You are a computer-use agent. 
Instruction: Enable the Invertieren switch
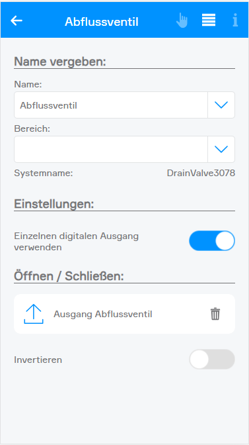point(212,360)
